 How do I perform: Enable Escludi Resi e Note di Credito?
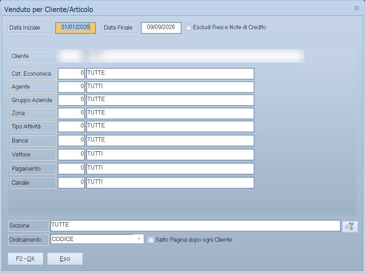(x=188, y=27)
